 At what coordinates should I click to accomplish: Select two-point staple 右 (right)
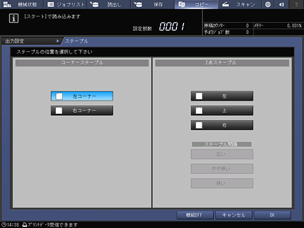[x=222, y=125]
